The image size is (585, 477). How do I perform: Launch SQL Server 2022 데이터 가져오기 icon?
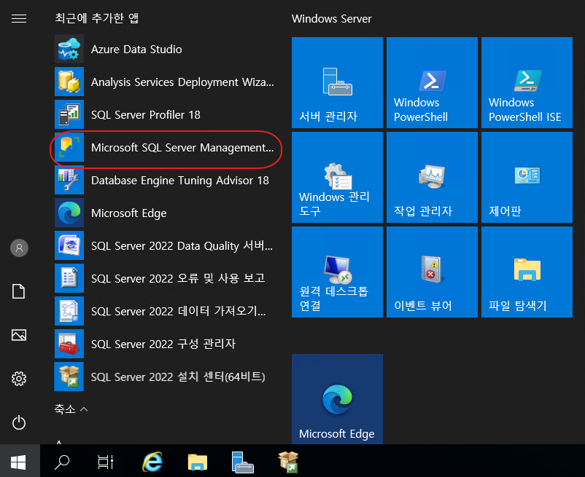coord(69,311)
